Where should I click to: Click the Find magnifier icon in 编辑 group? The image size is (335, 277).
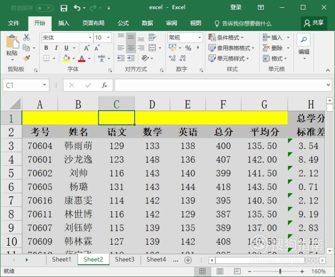[x=304, y=40]
